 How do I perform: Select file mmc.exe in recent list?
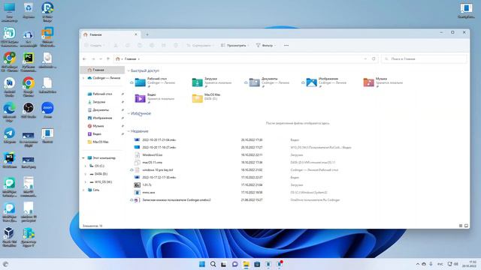point(149,193)
